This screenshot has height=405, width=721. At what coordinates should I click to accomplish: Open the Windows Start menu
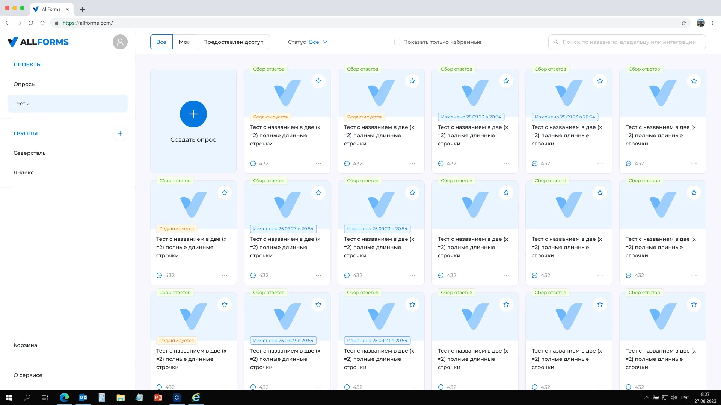click(x=9, y=397)
